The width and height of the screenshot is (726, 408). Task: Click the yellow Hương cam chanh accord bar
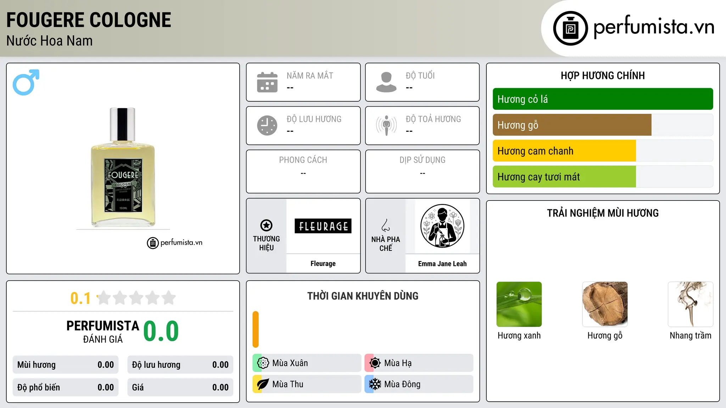coord(564,151)
